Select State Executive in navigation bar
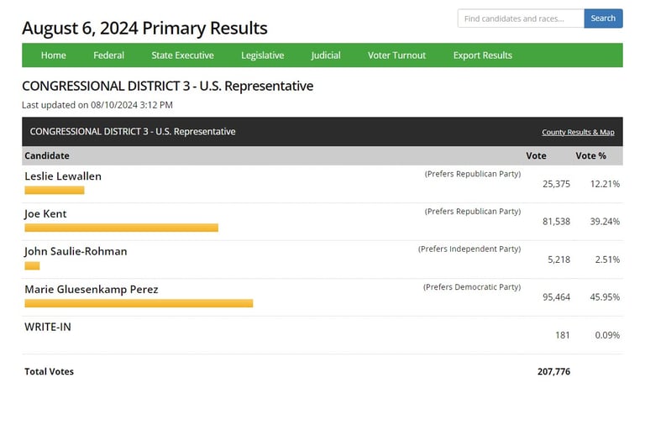 point(182,55)
